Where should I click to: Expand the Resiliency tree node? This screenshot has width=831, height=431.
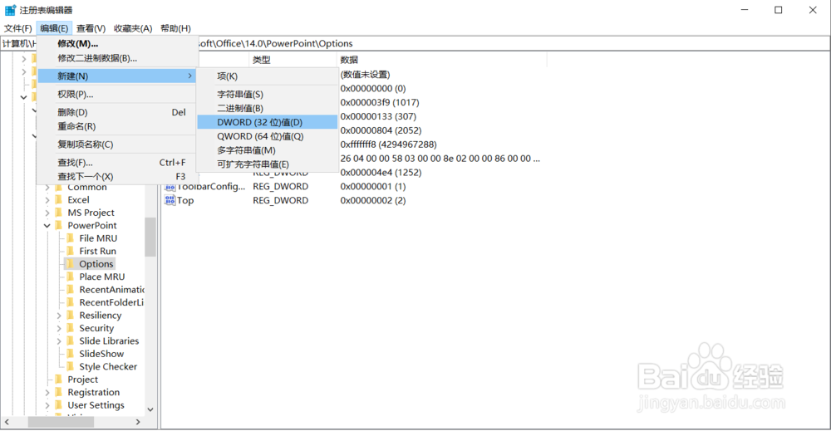(x=59, y=316)
